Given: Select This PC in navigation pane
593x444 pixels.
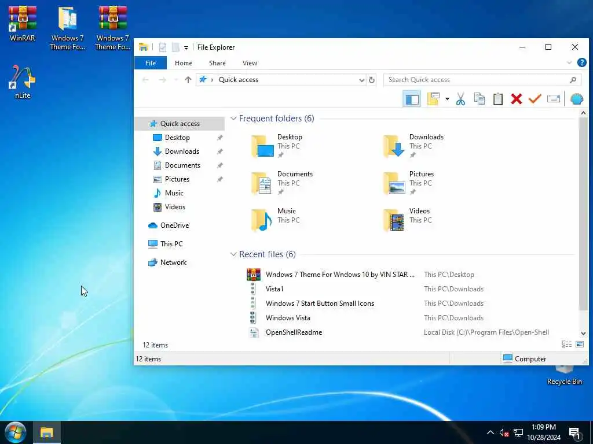Looking at the screenshot, I should pos(171,244).
